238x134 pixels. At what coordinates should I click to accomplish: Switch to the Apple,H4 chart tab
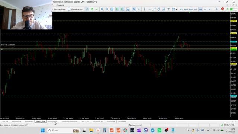(x=29, y=122)
